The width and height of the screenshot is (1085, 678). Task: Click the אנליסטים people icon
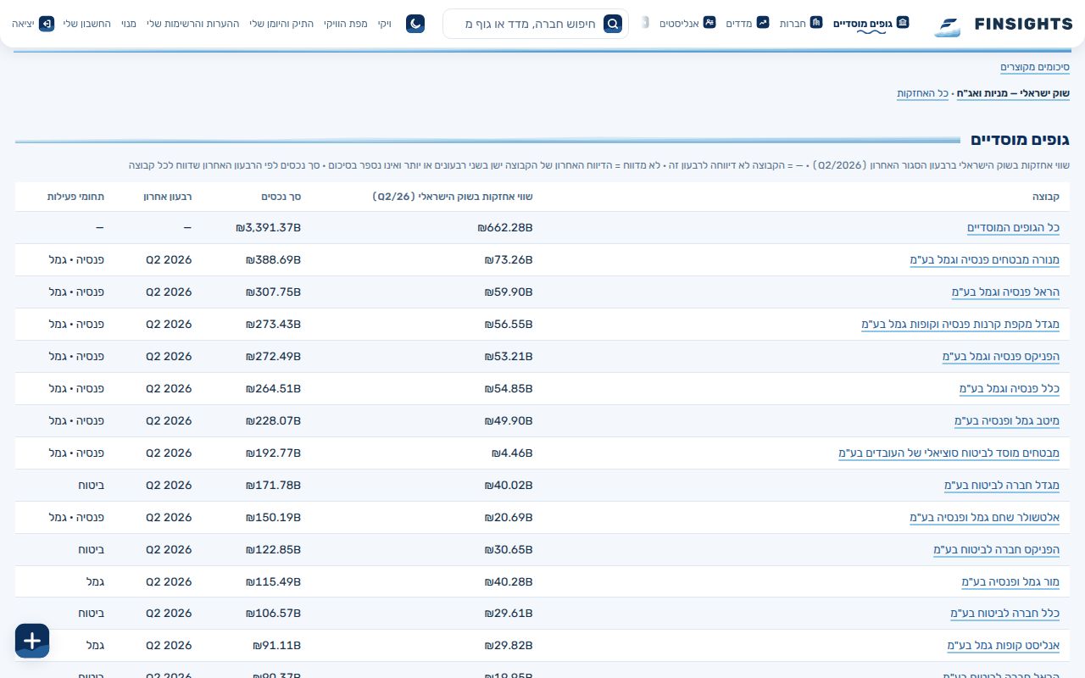[x=709, y=22]
